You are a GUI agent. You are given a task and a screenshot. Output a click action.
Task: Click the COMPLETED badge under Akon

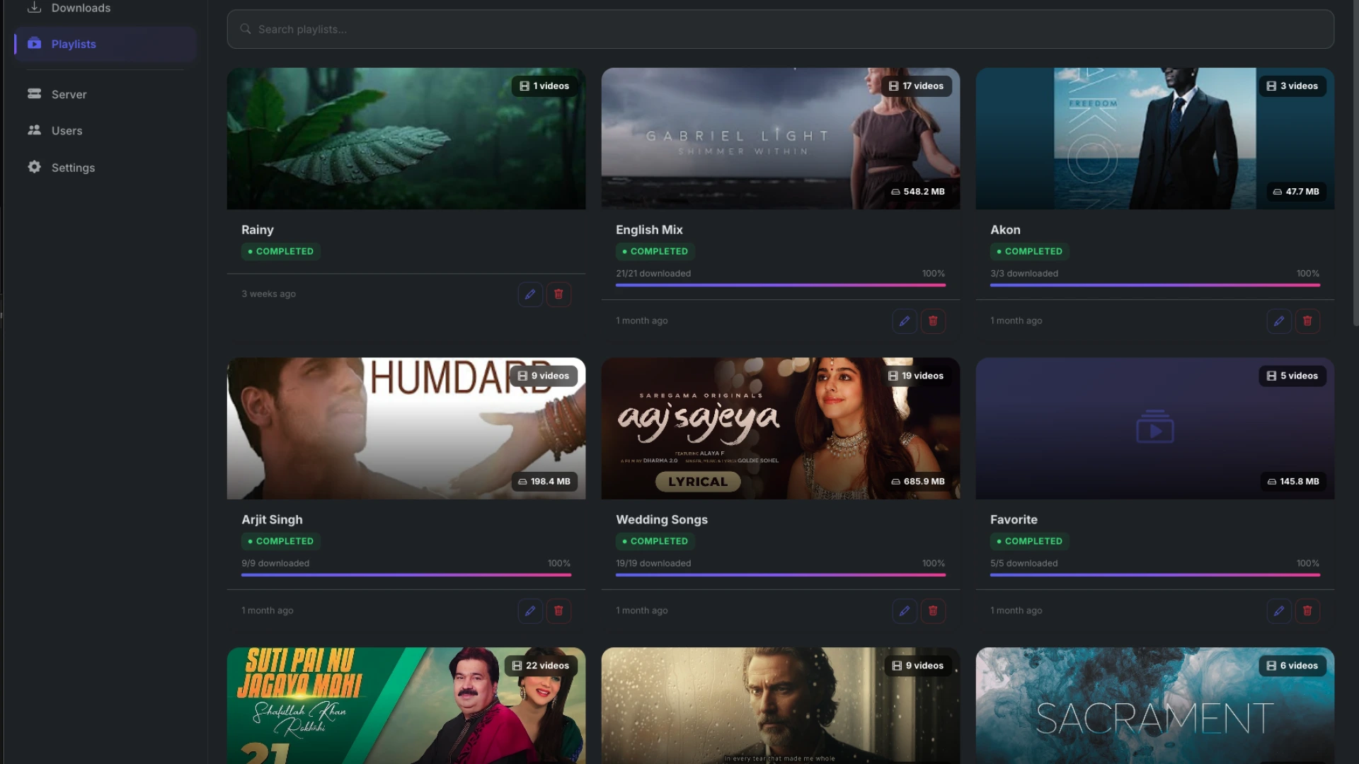pos(1029,252)
